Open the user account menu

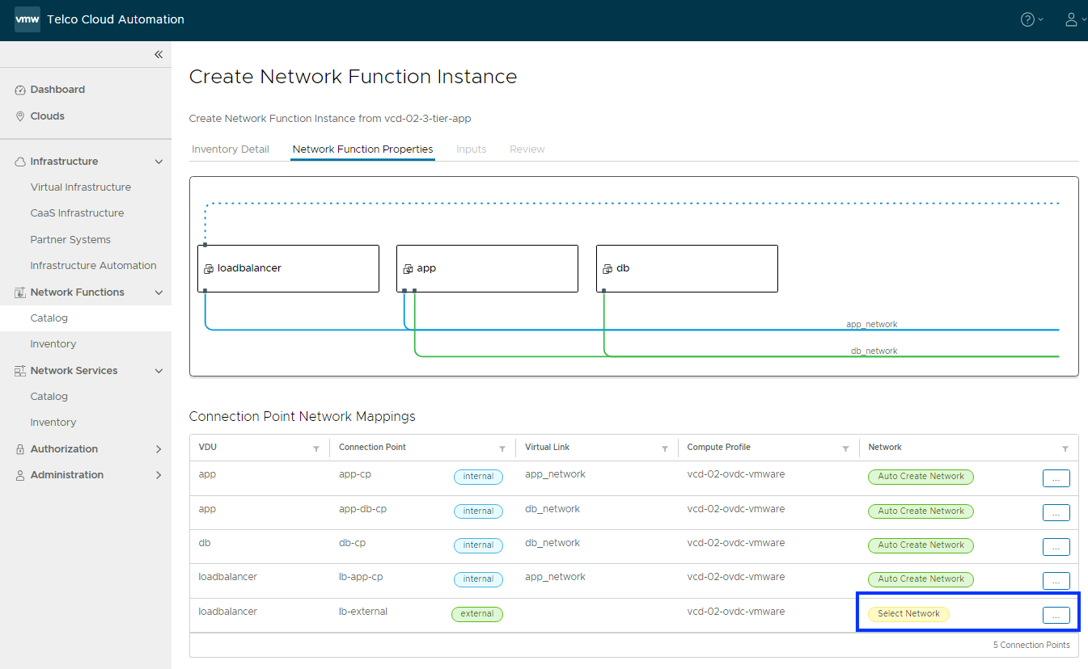point(1071,19)
